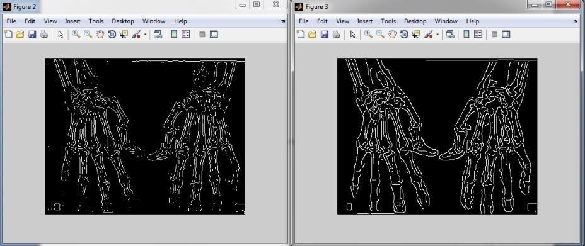Click New Figure icon in Figure 2
This screenshot has height=246, width=585.
8,35
